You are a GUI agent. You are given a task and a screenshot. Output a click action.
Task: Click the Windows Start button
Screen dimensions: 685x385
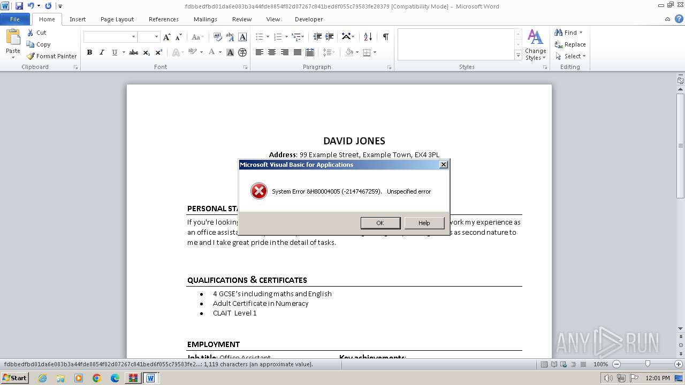click(14, 378)
